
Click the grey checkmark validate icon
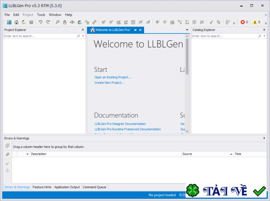(211, 22)
